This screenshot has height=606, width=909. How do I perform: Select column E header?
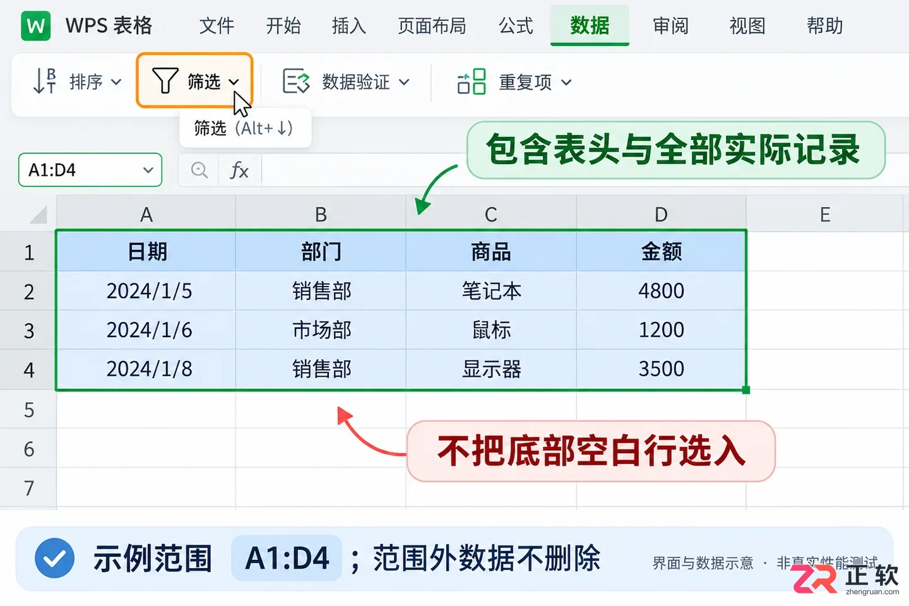[825, 215]
